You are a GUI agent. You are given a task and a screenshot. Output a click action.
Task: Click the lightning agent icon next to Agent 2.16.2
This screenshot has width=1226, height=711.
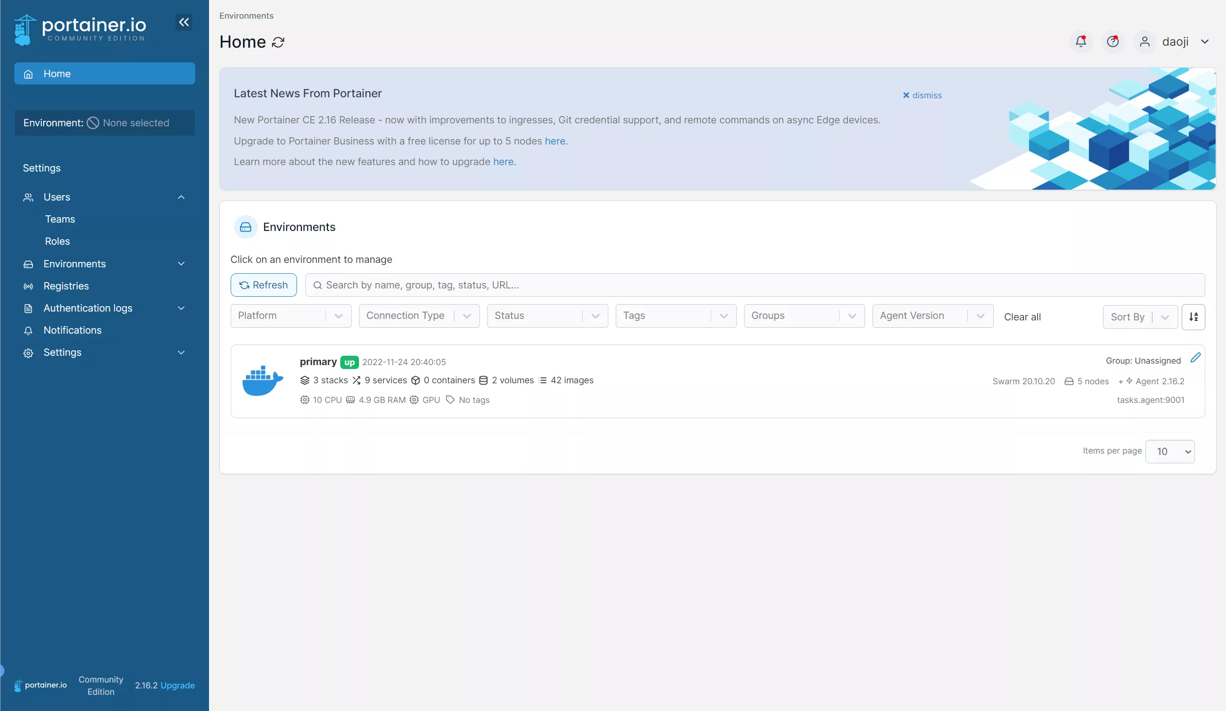pyautogui.click(x=1129, y=381)
